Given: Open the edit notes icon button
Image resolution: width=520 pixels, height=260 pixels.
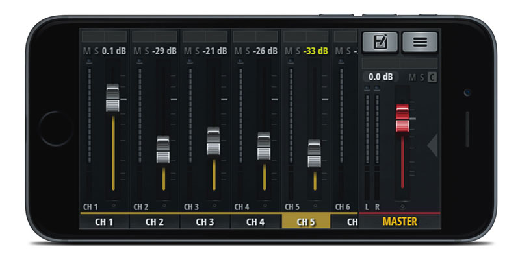Looking at the screenshot, I should 380,42.
